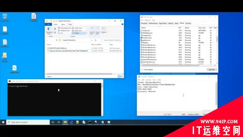Click the Up one level arrow
The width and height of the screenshot is (243, 137).
click(x=57, y=40)
